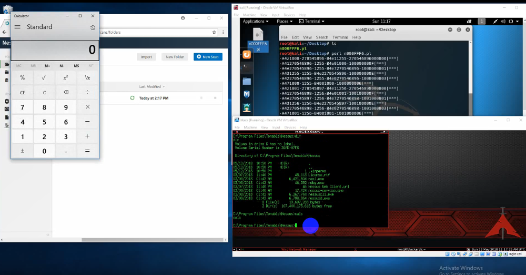Expand the Applications menu in Kali top bar
526x275 pixels.
pos(256,21)
